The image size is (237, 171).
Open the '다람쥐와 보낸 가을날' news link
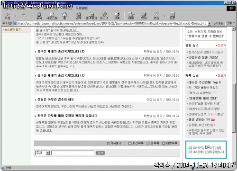click(x=203, y=57)
